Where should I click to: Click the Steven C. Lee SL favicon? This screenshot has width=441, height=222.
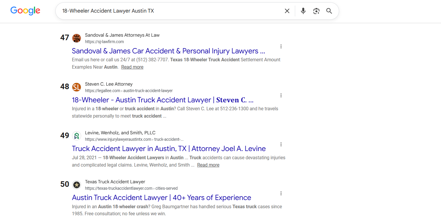[x=76, y=87]
